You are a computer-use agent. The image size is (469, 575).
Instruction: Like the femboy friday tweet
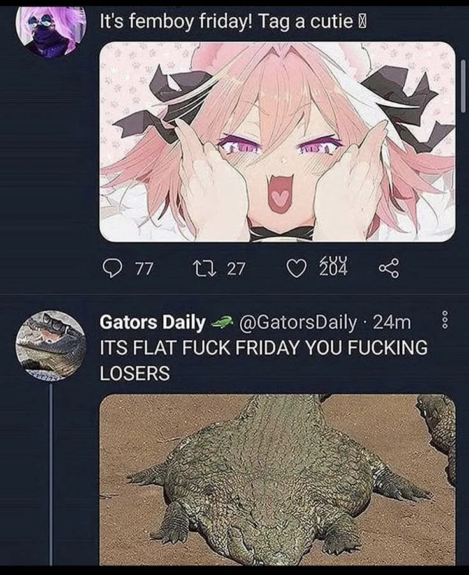tap(296, 269)
